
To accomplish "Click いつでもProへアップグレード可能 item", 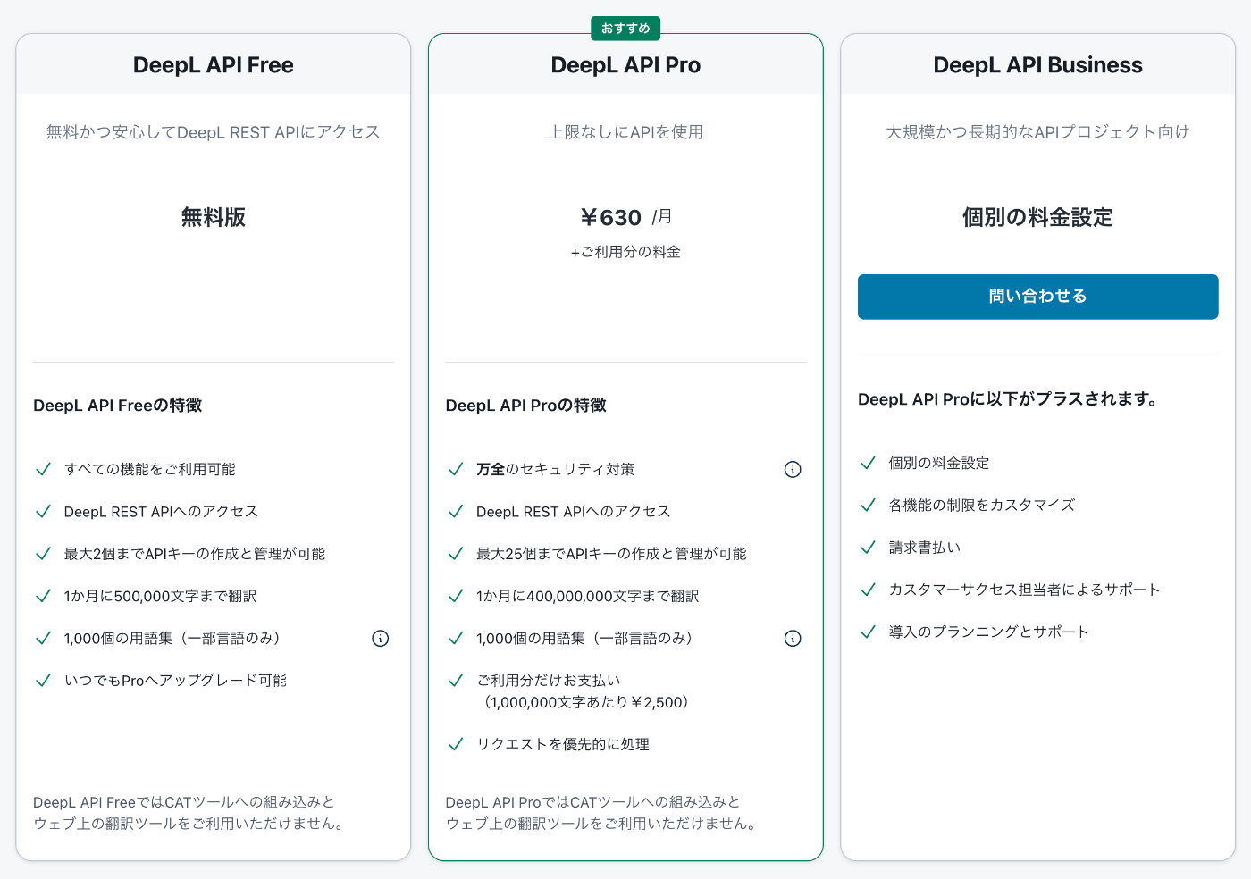I will 175,681.
